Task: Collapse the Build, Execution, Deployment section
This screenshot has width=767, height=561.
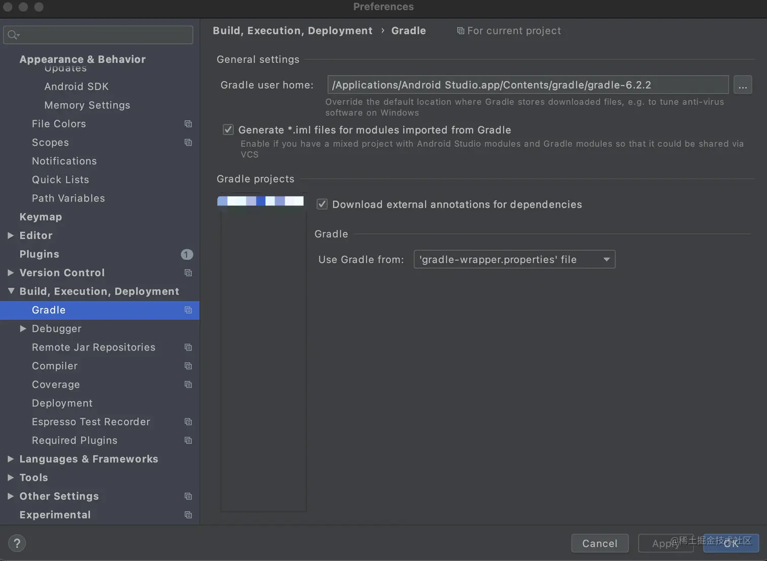Action: (x=11, y=291)
